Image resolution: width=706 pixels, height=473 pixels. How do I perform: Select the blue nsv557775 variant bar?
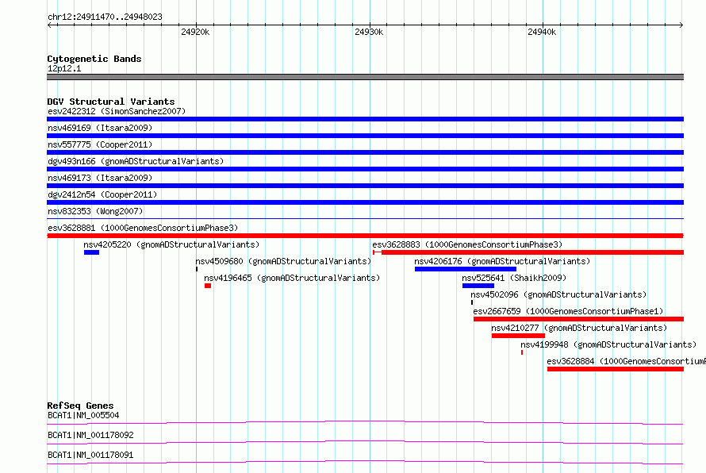[365, 152]
